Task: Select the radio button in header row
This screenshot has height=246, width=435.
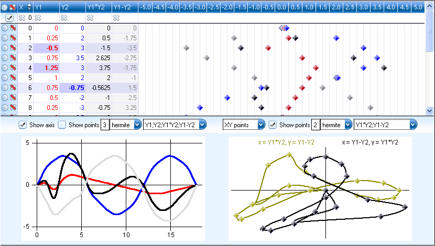Action: click(x=4, y=7)
